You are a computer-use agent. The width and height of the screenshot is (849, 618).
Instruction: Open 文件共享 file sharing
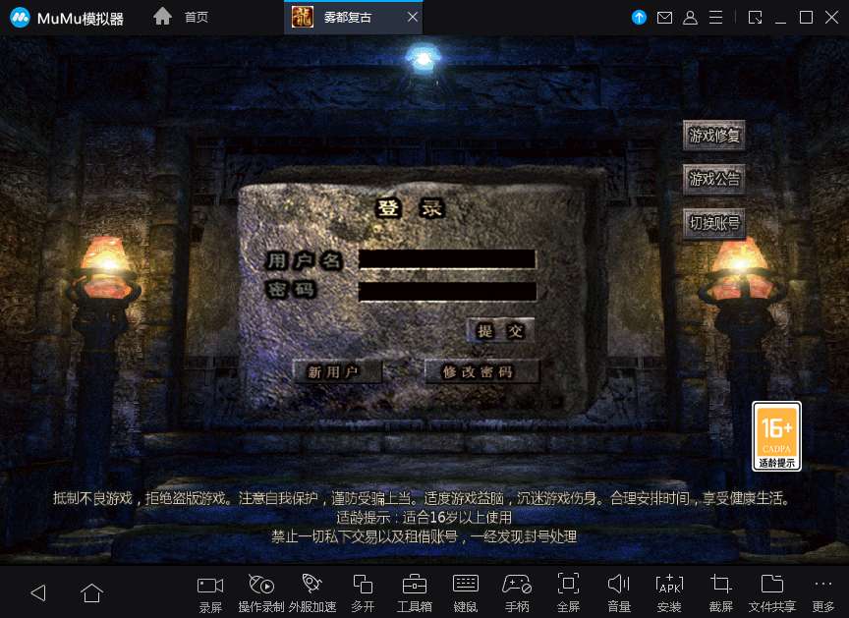pyautogui.click(x=772, y=590)
